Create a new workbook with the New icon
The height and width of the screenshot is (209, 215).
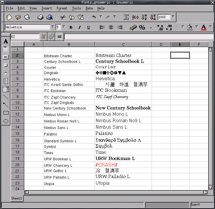[9, 17]
